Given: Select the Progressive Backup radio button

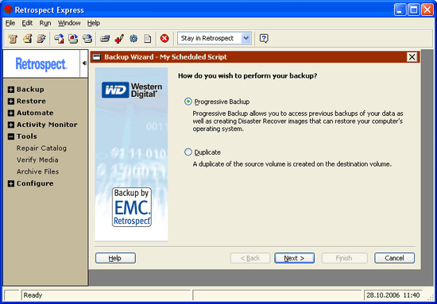Looking at the screenshot, I should pos(188,102).
